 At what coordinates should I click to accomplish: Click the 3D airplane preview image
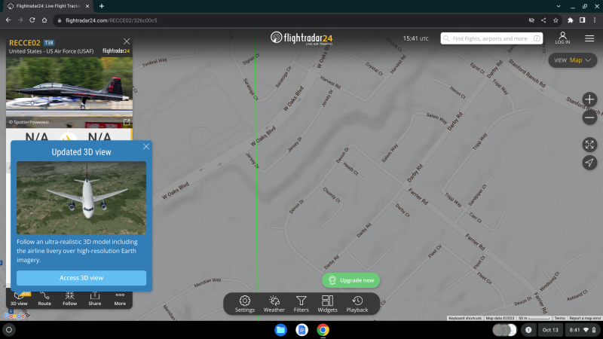(81, 198)
